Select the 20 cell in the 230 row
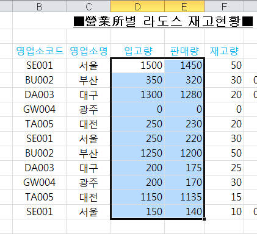The height and width of the screenshot is (234, 257). pyautogui.click(x=224, y=124)
